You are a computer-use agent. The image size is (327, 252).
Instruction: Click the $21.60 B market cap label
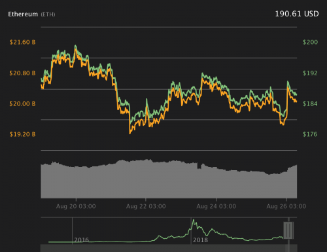tap(22, 42)
